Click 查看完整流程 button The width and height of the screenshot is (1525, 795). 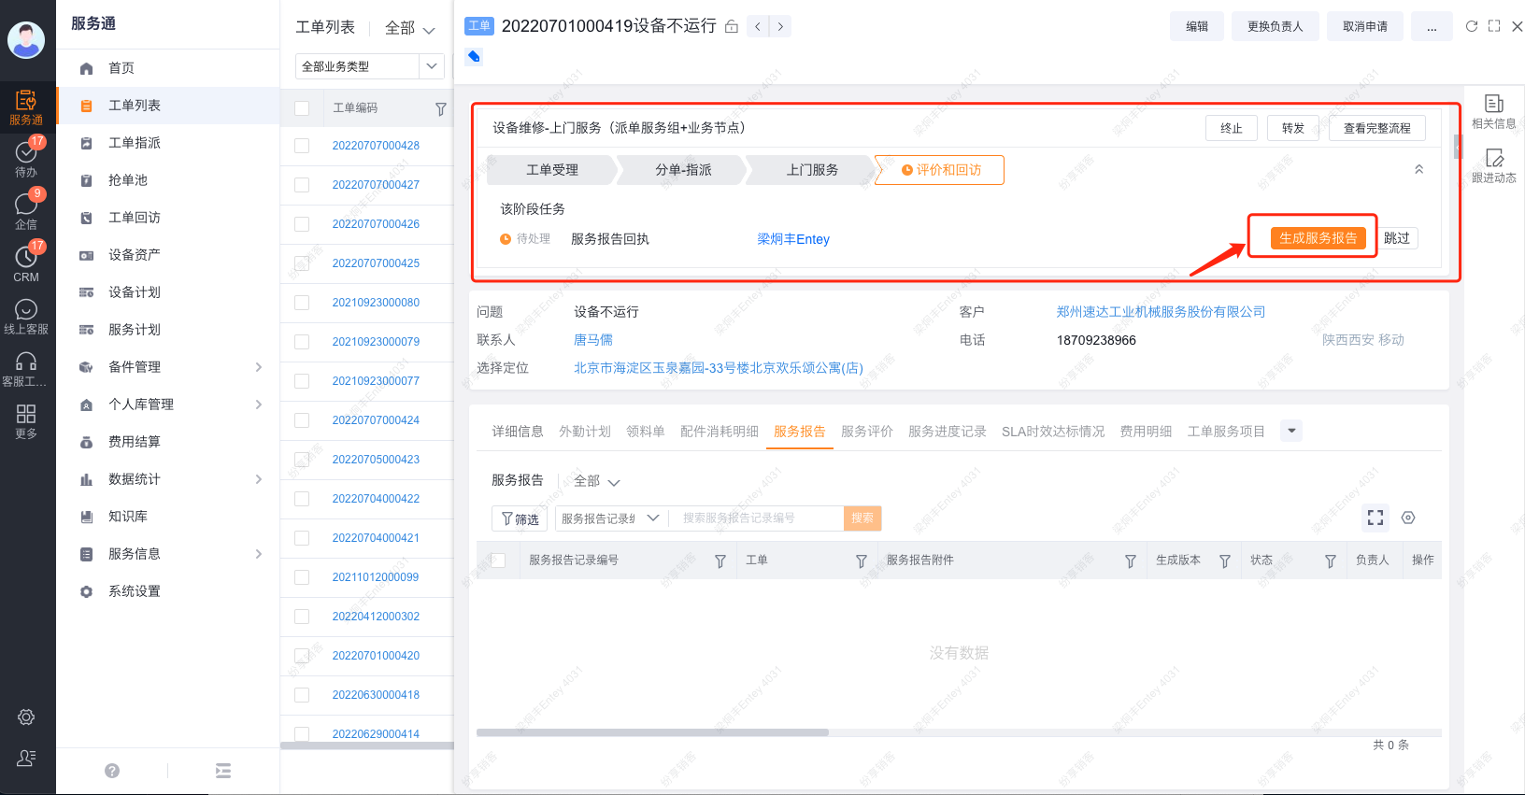pos(1376,128)
